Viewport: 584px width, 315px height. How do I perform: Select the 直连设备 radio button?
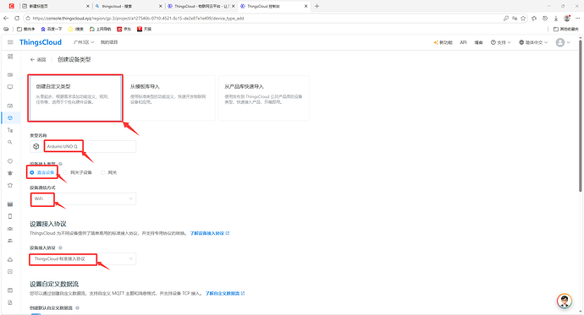tap(42, 172)
